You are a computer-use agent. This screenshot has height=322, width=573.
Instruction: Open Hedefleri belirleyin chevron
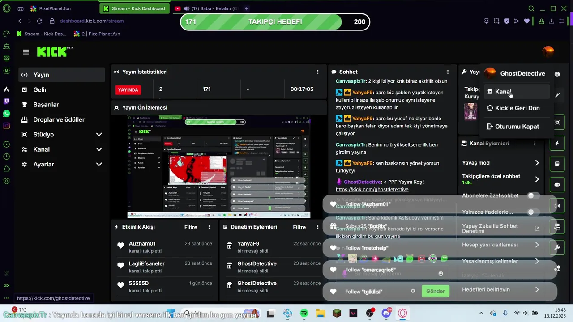537,290
